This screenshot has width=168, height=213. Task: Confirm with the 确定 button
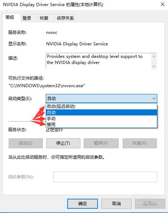point(83,204)
